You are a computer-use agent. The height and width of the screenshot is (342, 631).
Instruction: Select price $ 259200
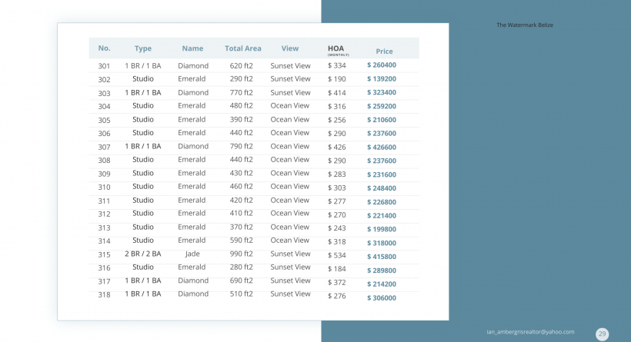(382, 107)
